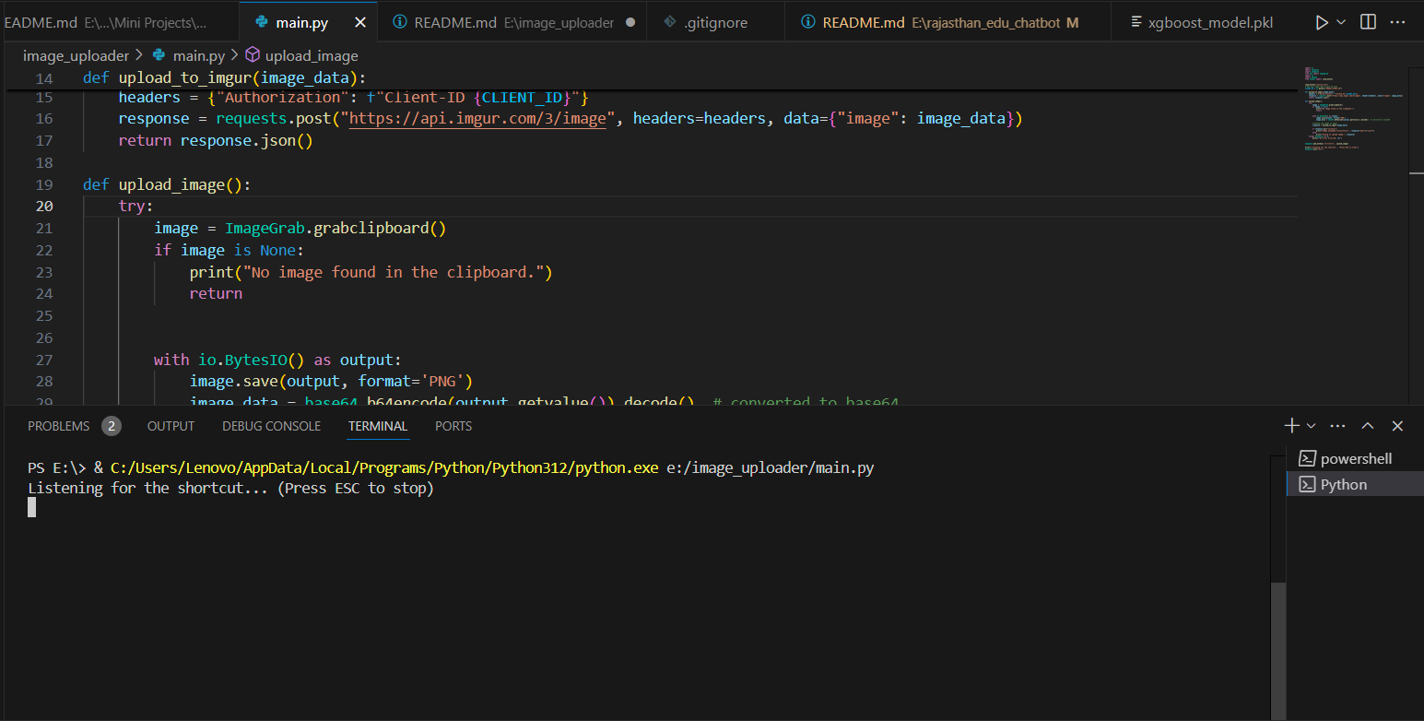Open run options dropdown beside play icon
This screenshot has height=721, width=1424.
(x=1341, y=22)
